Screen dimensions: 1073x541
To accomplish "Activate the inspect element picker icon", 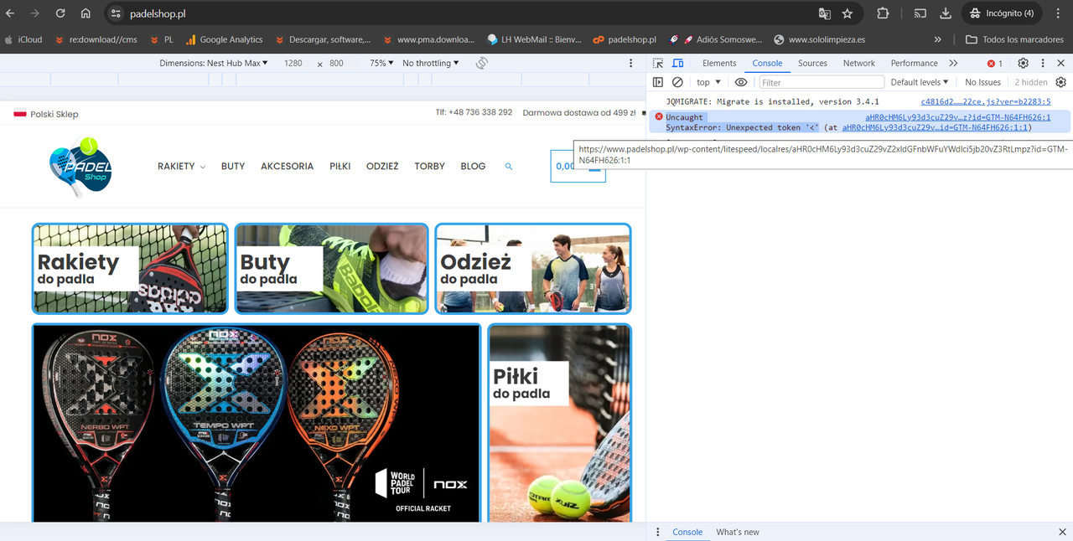I will (x=658, y=63).
